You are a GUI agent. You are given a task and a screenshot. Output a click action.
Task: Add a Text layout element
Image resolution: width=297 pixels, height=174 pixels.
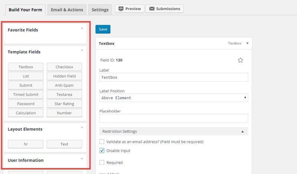pyautogui.click(x=64, y=144)
